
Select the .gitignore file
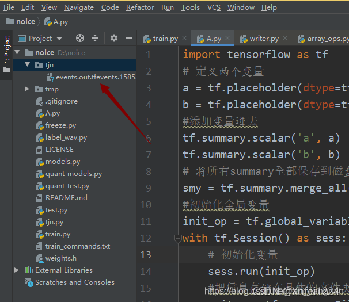coord(57,101)
